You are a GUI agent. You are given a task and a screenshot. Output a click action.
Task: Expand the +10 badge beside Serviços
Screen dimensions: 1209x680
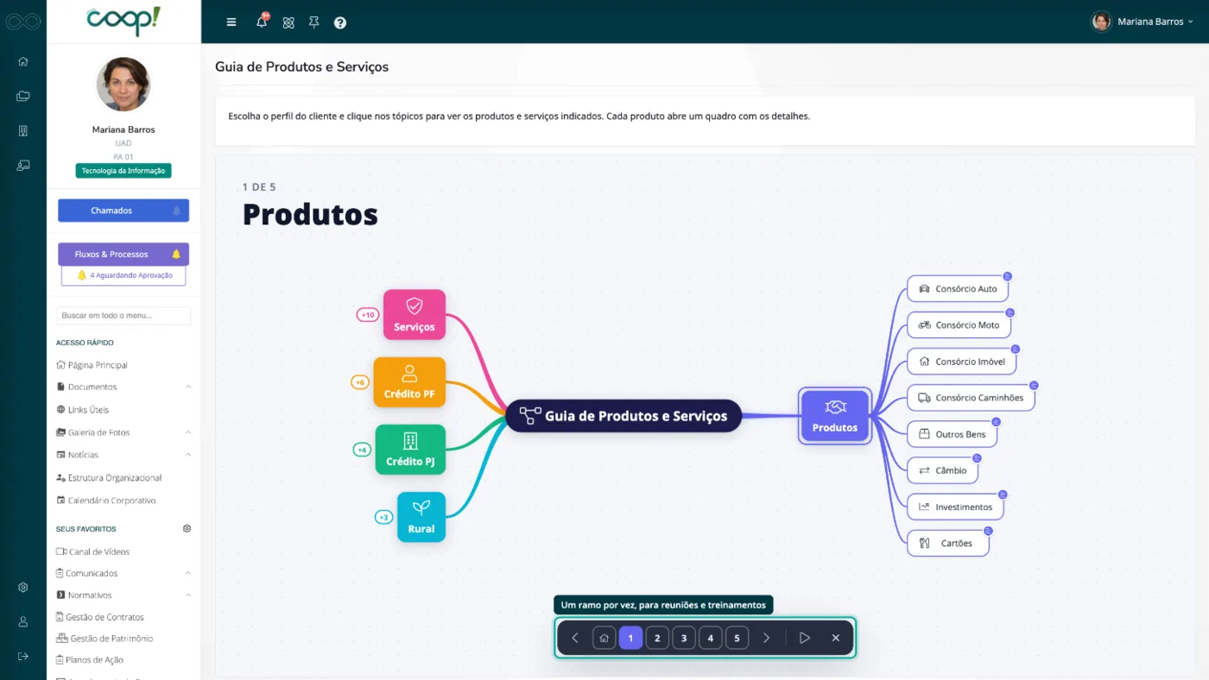[368, 315]
